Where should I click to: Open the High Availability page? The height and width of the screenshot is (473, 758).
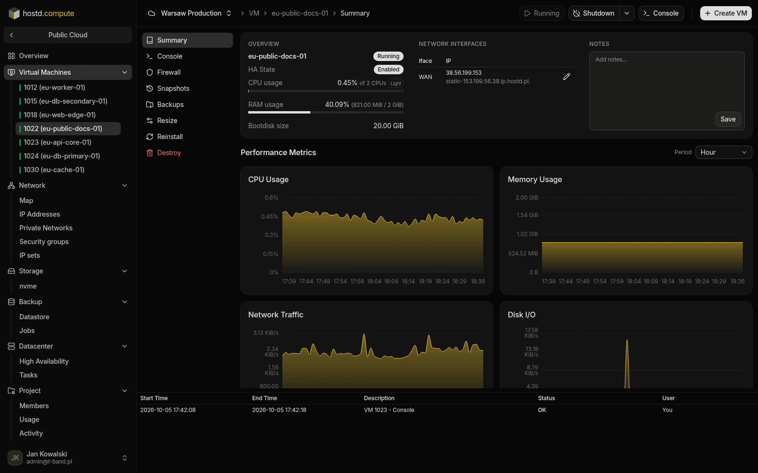click(44, 361)
